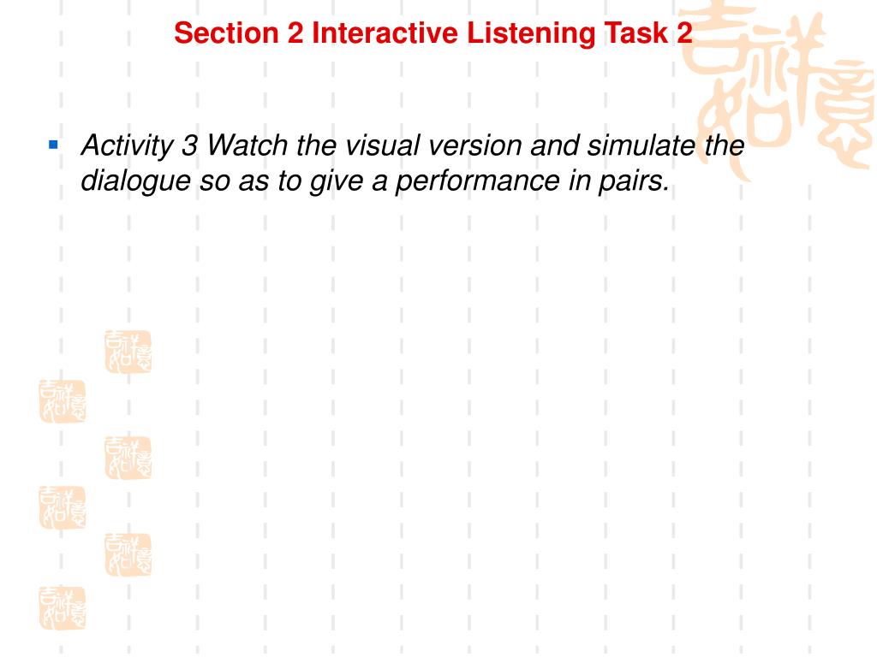Select the word "Watch" in the body text
The image size is (877, 657).
point(248,145)
